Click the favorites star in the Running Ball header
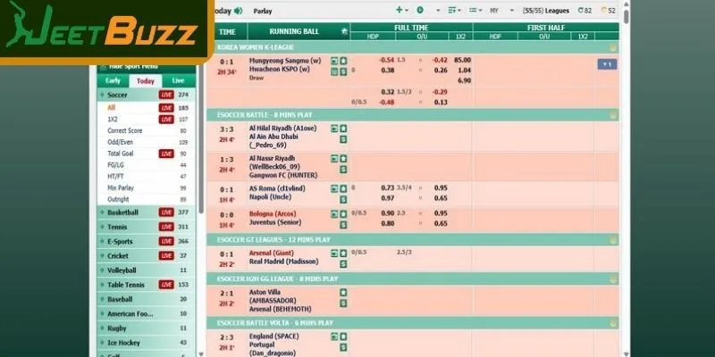Viewport: 715px width, 357px height. (x=344, y=31)
